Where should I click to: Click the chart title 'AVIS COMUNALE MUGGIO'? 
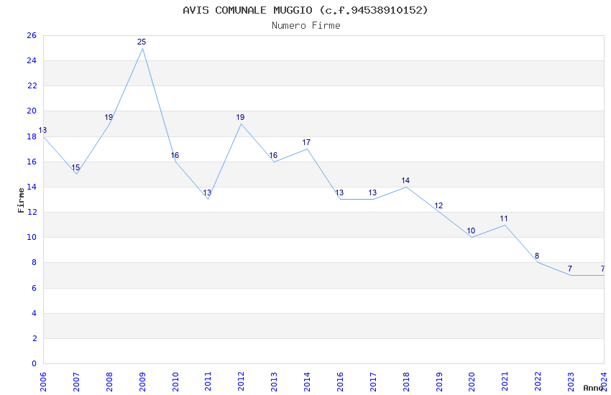(x=247, y=10)
